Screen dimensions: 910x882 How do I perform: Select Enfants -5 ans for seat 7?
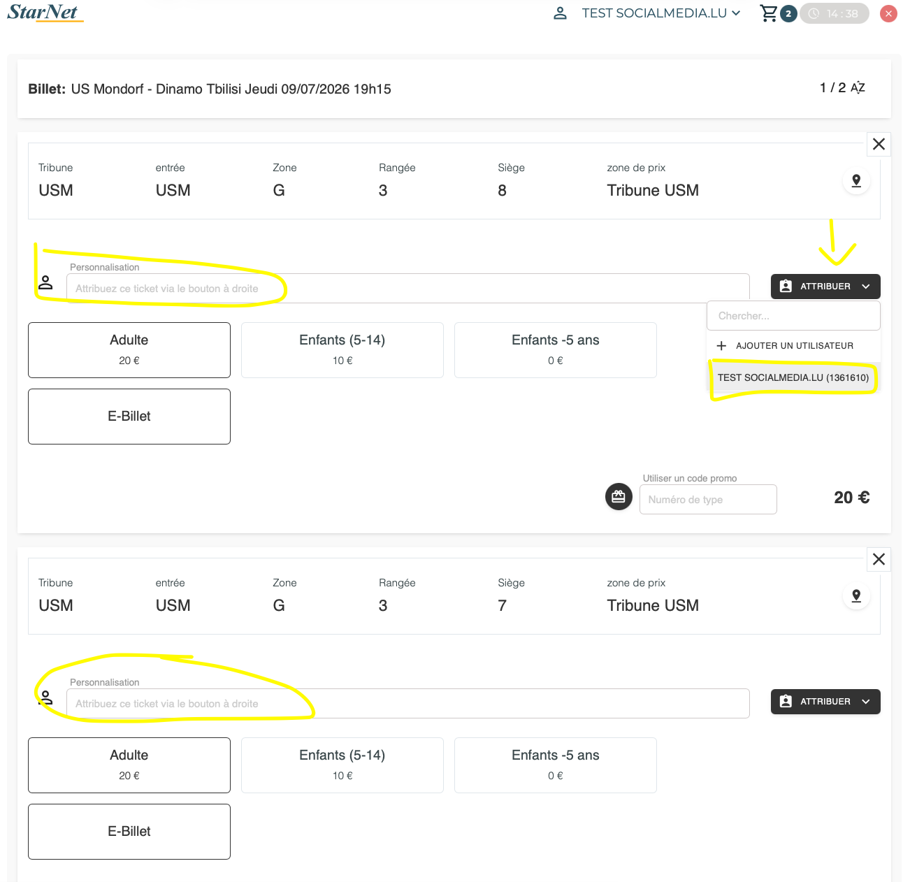pyautogui.click(x=556, y=765)
